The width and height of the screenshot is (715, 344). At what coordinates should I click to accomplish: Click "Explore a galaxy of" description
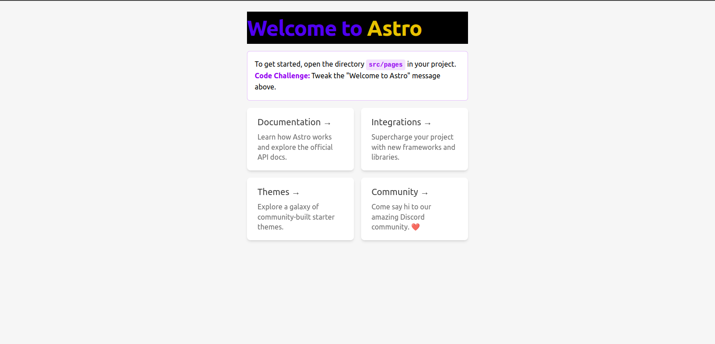(288, 207)
